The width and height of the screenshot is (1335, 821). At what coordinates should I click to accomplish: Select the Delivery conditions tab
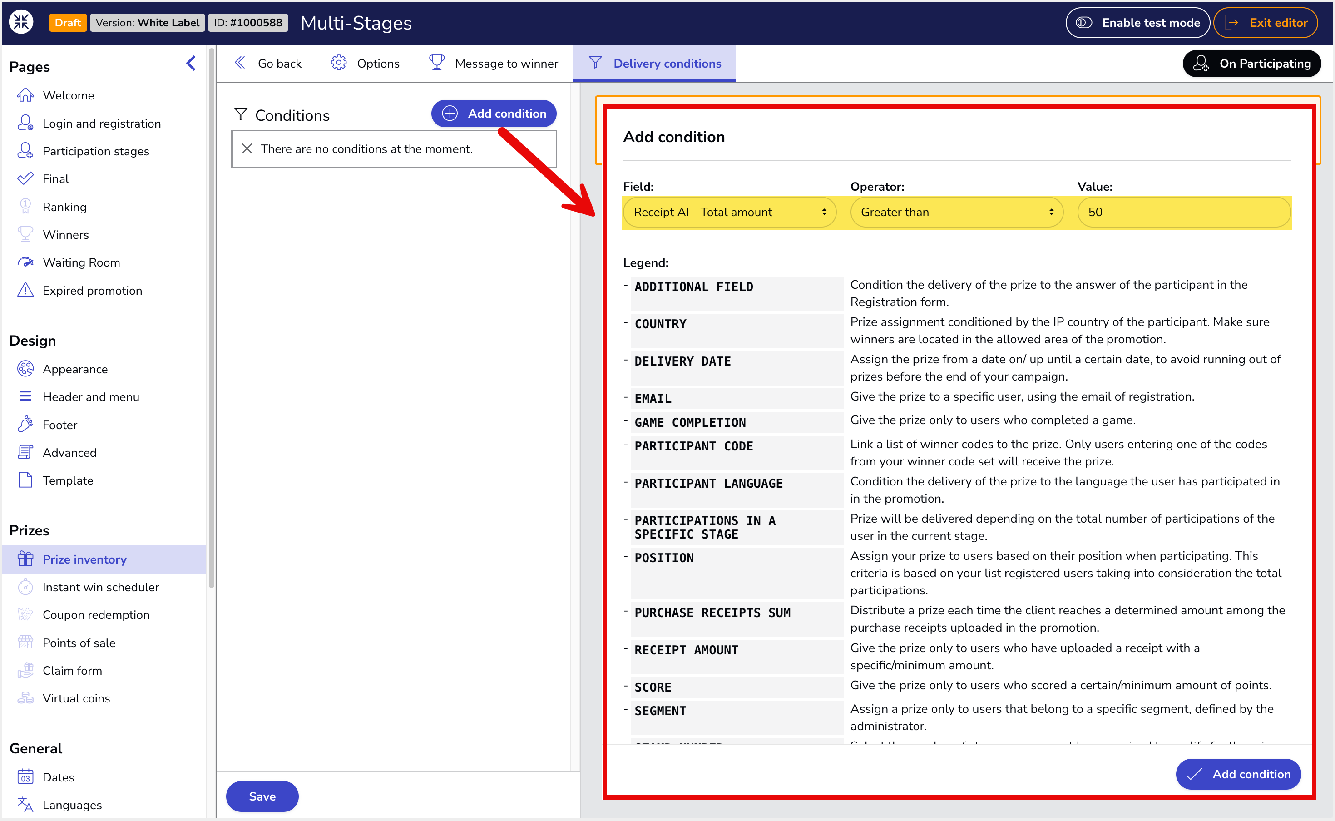click(654, 64)
